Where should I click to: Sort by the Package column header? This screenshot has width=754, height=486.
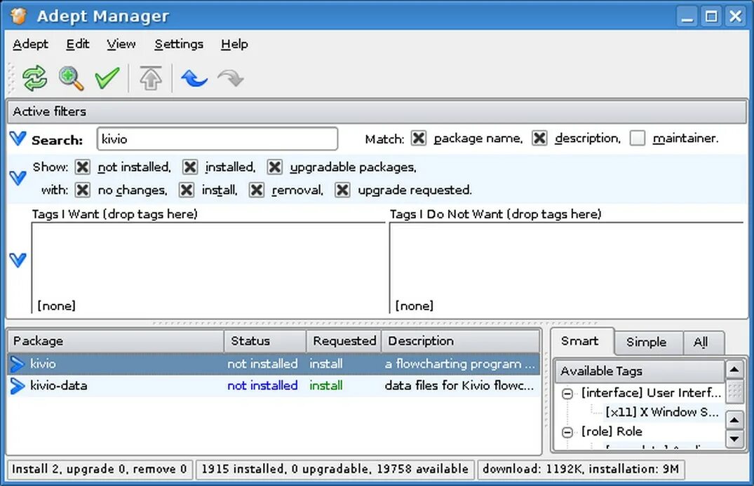click(x=116, y=341)
